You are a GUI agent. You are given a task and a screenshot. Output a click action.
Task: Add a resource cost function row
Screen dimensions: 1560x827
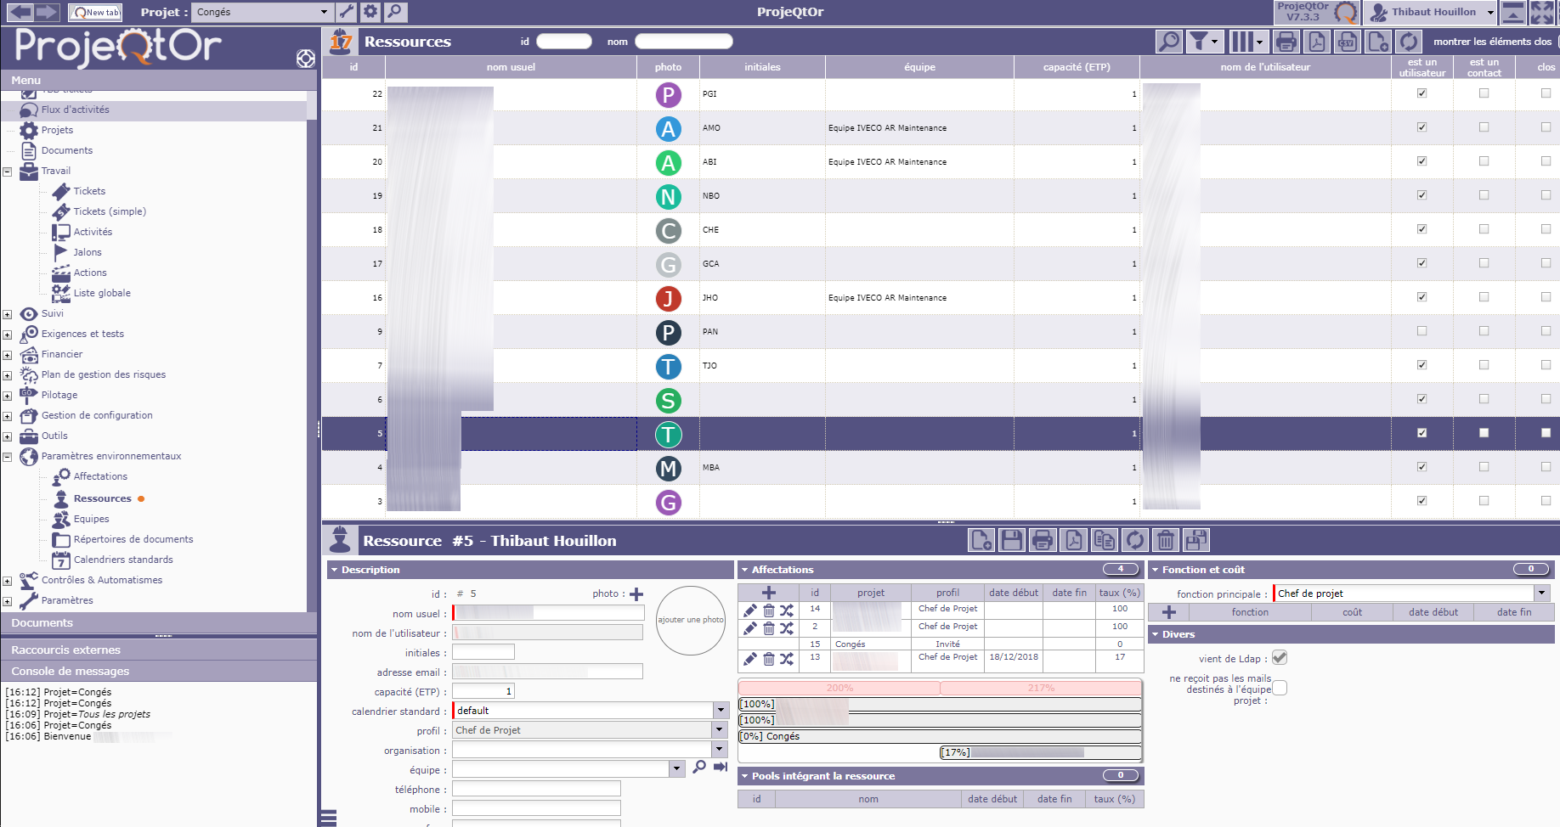click(x=1169, y=612)
